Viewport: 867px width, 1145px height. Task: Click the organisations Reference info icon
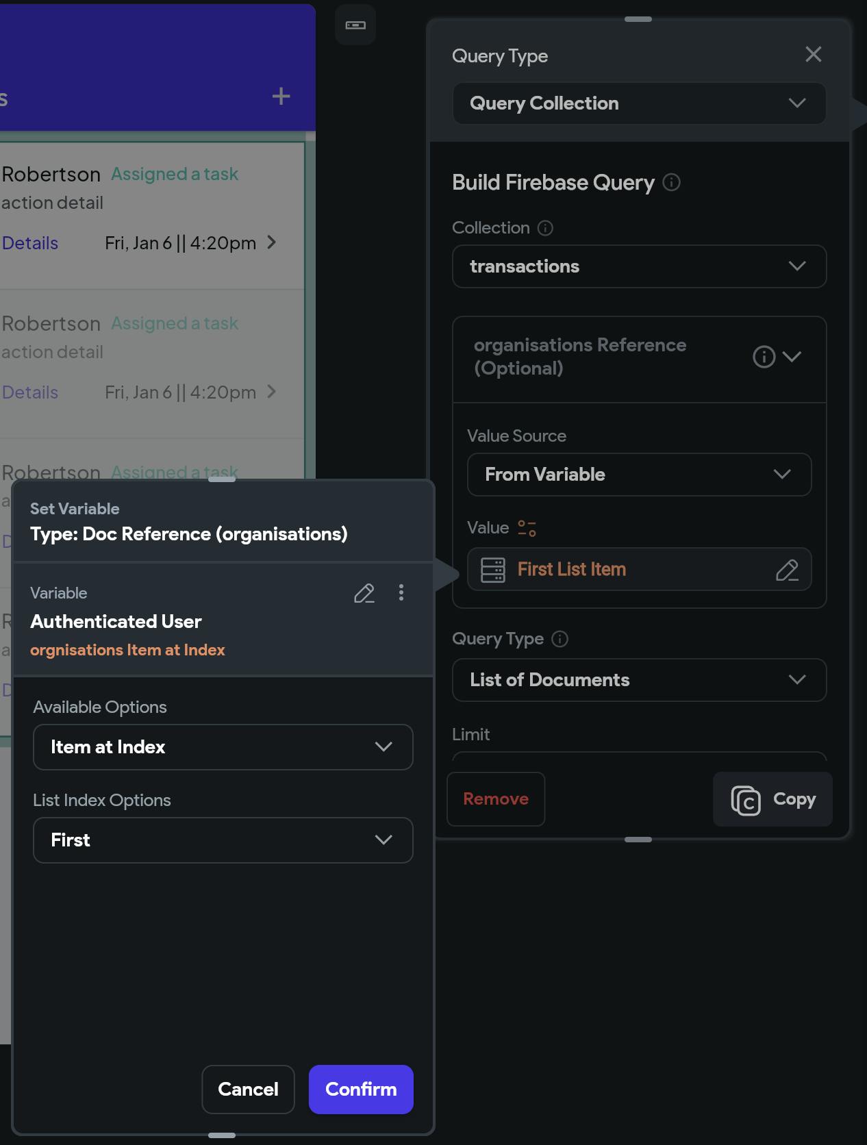pos(764,357)
